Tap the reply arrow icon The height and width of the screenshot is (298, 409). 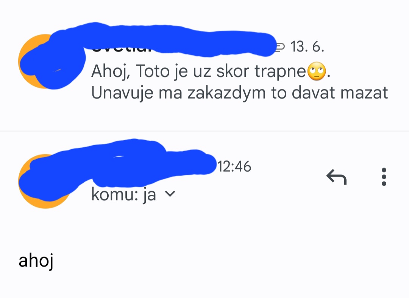coord(337,177)
